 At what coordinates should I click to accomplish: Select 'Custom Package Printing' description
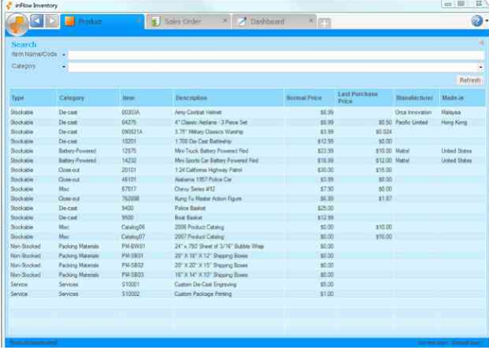[x=203, y=294]
